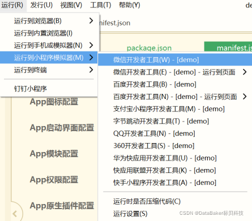The height and width of the screenshot is (221, 252).
Task: Expand arrow beside 运行到手机或模拟器(N)
Action: [91, 45]
